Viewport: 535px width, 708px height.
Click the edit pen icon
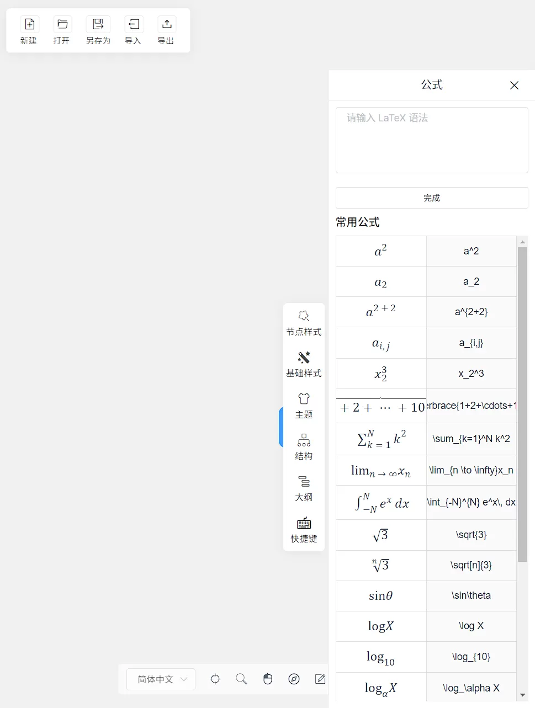[320, 679]
